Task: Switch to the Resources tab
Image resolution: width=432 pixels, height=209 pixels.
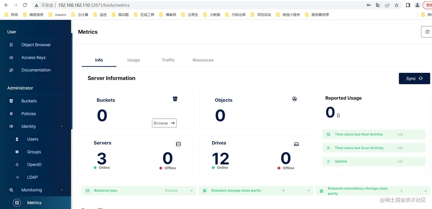Action: [x=203, y=60]
